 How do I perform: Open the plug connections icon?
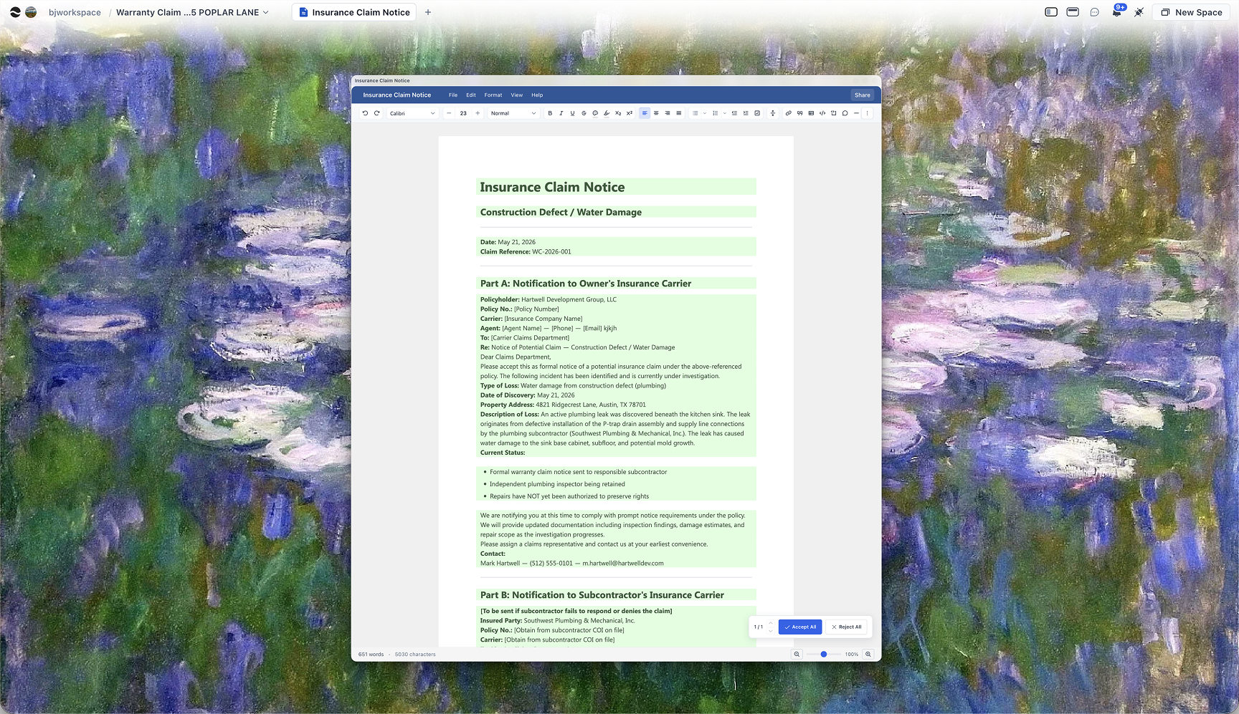click(x=1139, y=12)
